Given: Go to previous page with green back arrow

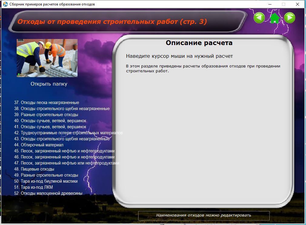Looking at the screenshot, I should 259,18.
